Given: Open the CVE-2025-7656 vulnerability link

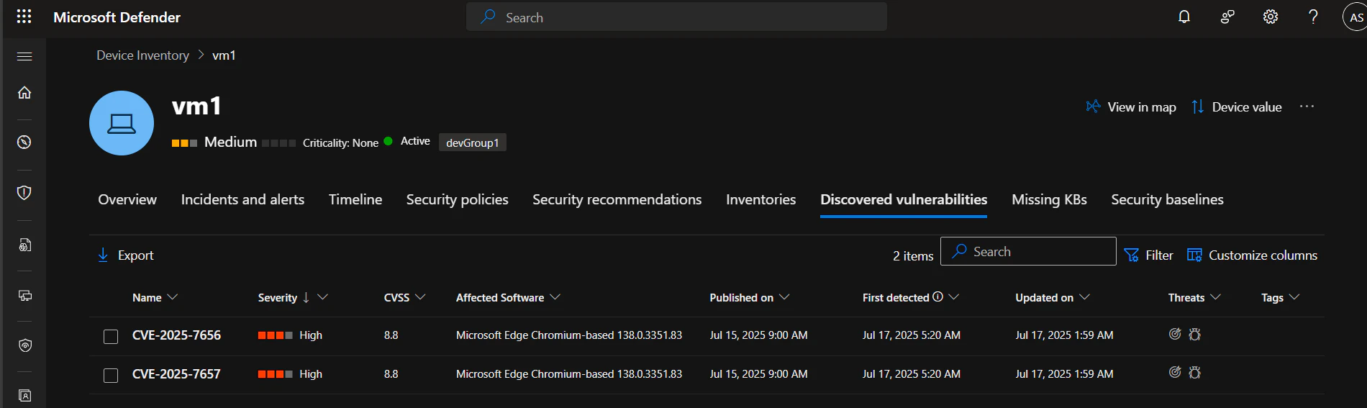Looking at the screenshot, I should click(x=176, y=335).
